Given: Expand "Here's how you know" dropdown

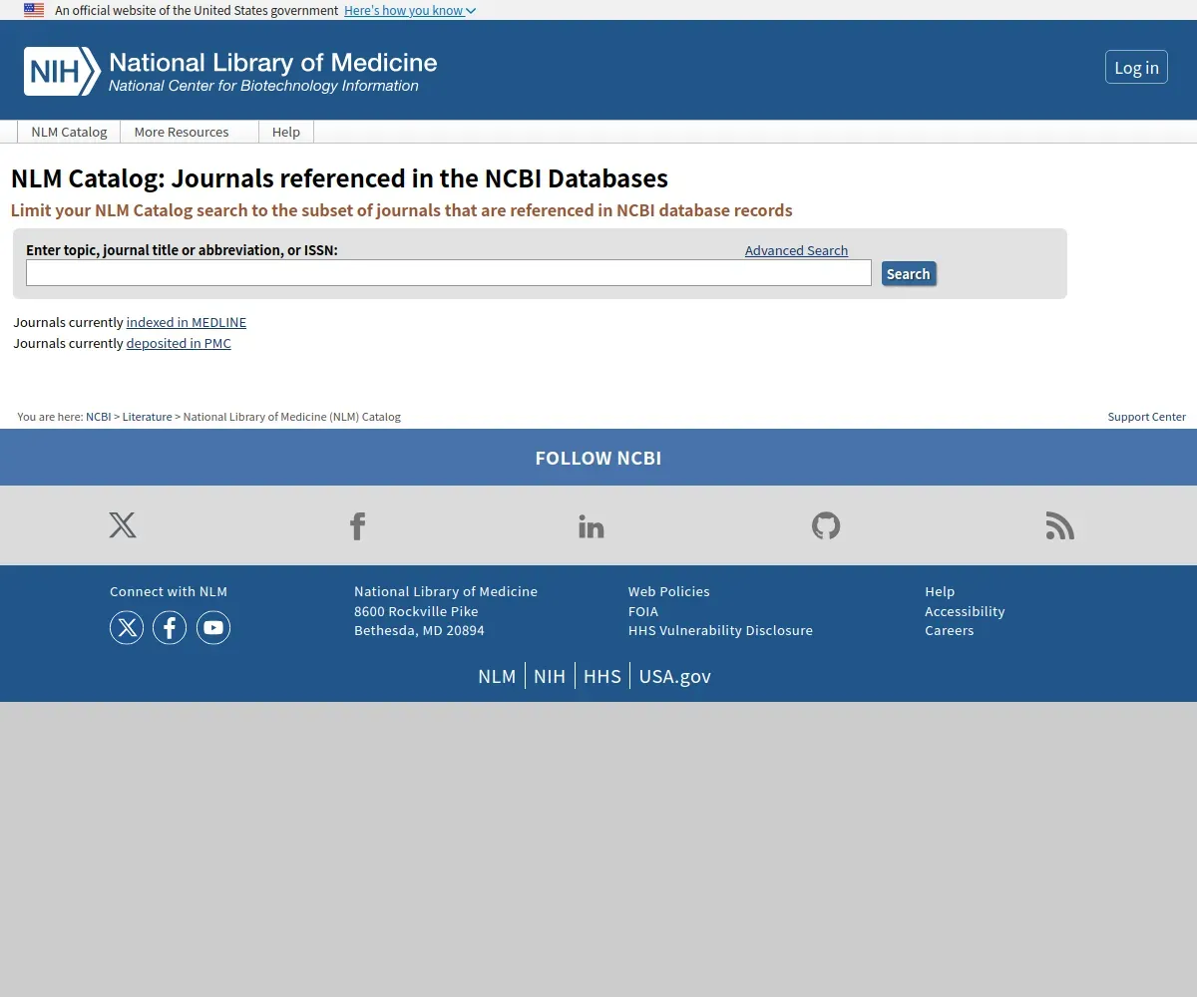Looking at the screenshot, I should [410, 10].
